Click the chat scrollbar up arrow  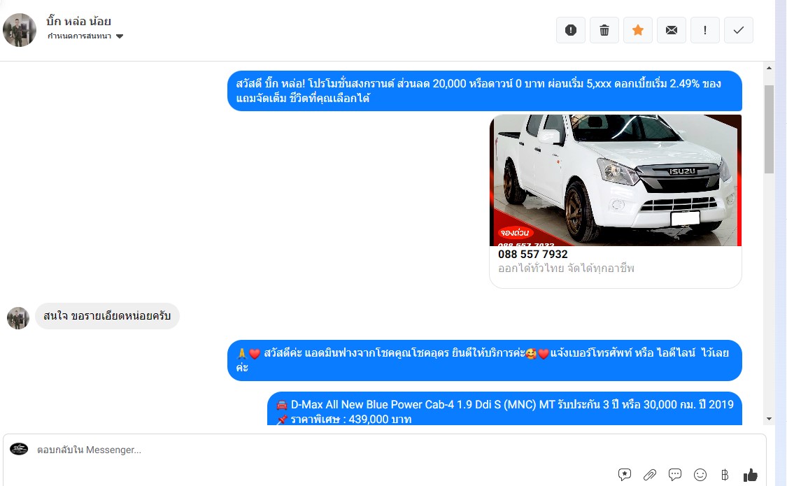tap(769, 68)
